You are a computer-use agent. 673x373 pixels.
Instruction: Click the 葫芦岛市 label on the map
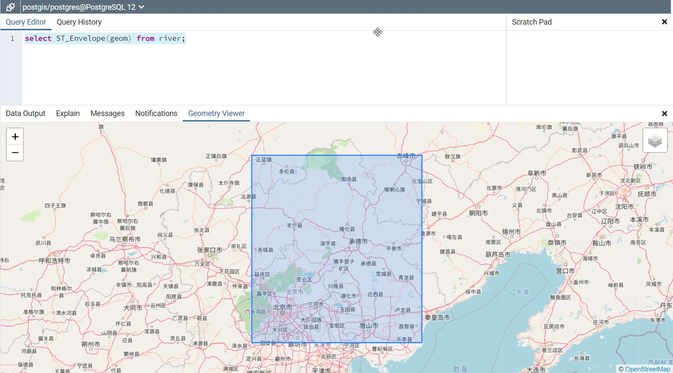click(498, 254)
